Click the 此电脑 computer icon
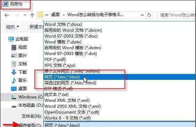The width and height of the screenshot is (196, 127). (11, 39)
